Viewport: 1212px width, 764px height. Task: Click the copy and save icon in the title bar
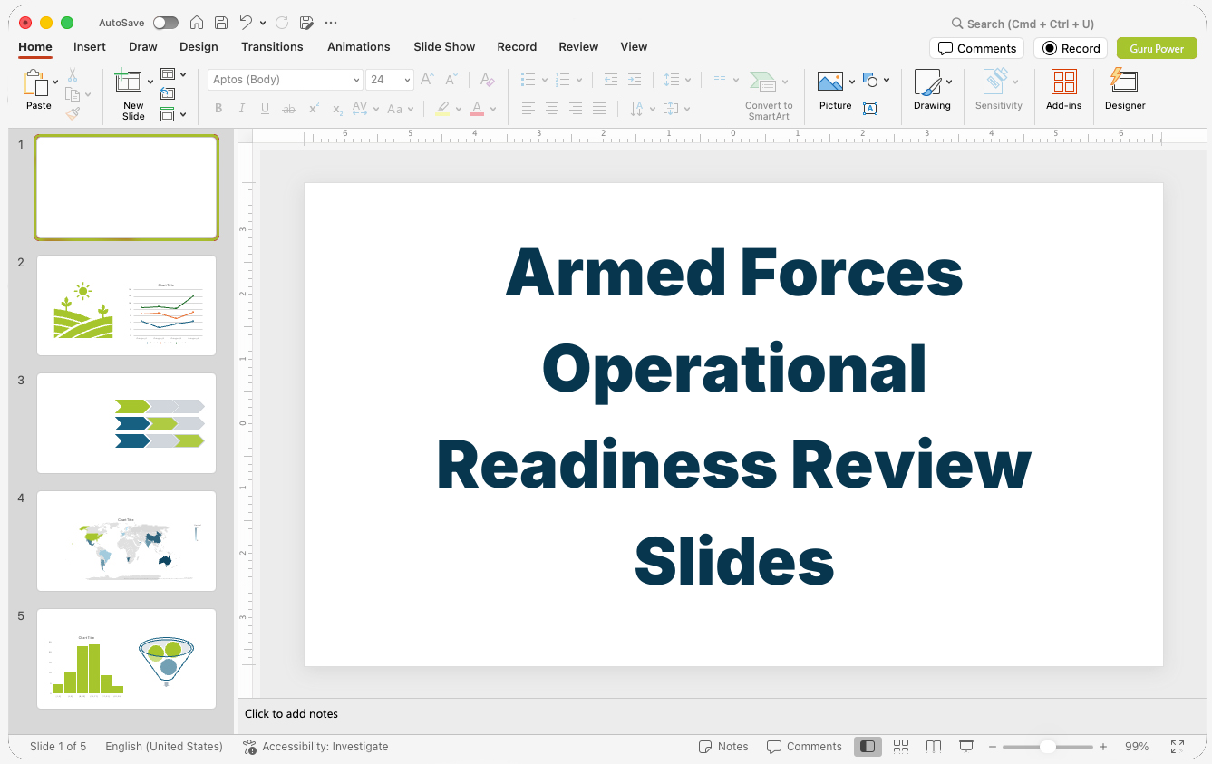click(x=306, y=23)
